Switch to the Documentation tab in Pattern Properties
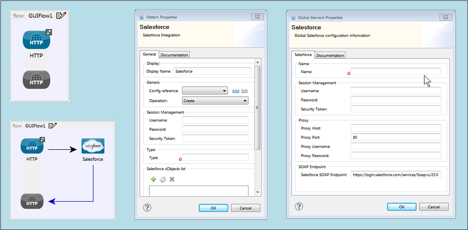Screen dimensions: 468x230 (174, 55)
